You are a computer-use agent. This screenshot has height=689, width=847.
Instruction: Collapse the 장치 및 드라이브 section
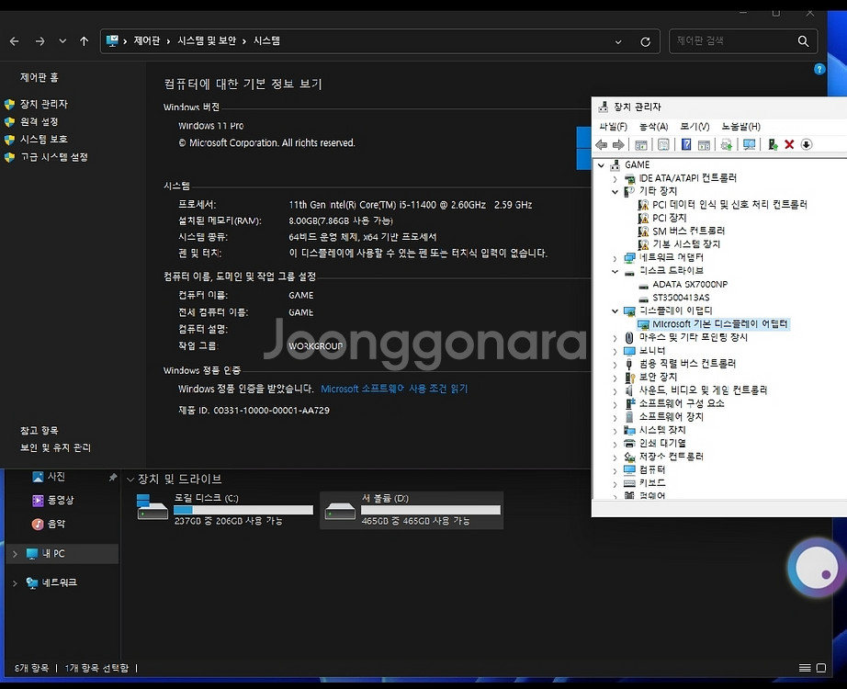coord(130,480)
